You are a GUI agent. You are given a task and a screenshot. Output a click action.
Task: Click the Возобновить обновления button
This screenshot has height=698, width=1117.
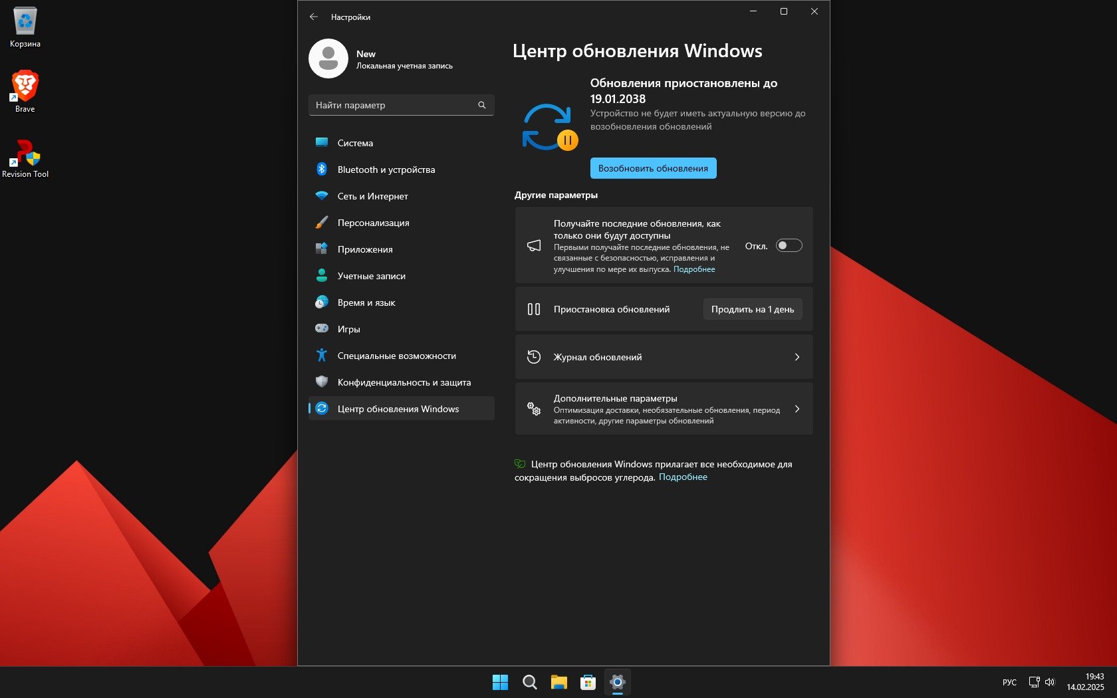(x=653, y=168)
